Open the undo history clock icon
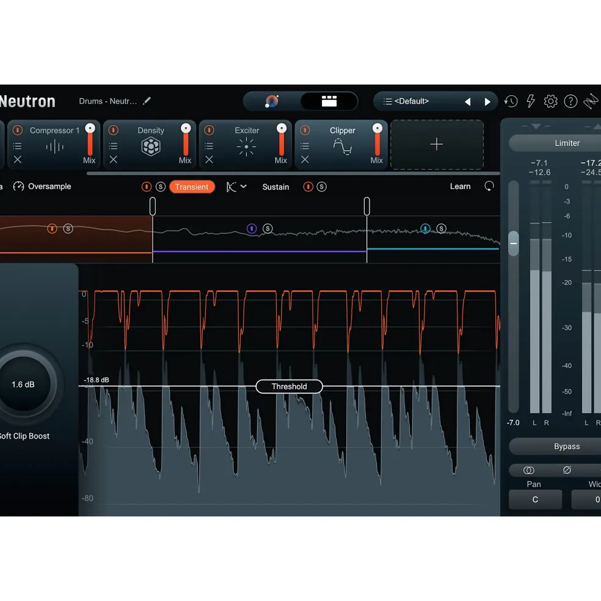This screenshot has width=601, height=601. pyautogui.click(x=511, y=101)
